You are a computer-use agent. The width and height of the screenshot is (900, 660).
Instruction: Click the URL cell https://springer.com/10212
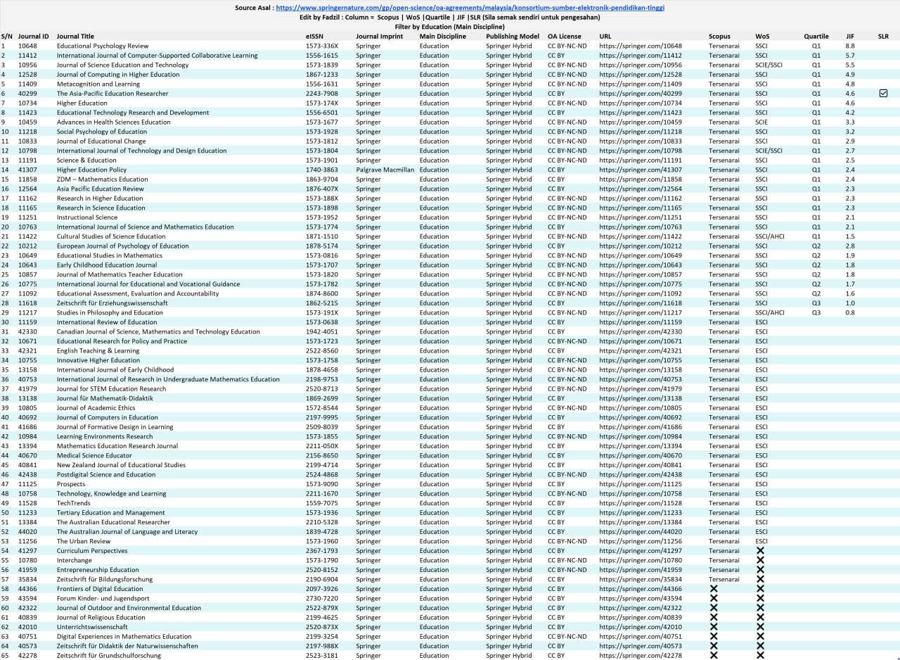point(641,246)
